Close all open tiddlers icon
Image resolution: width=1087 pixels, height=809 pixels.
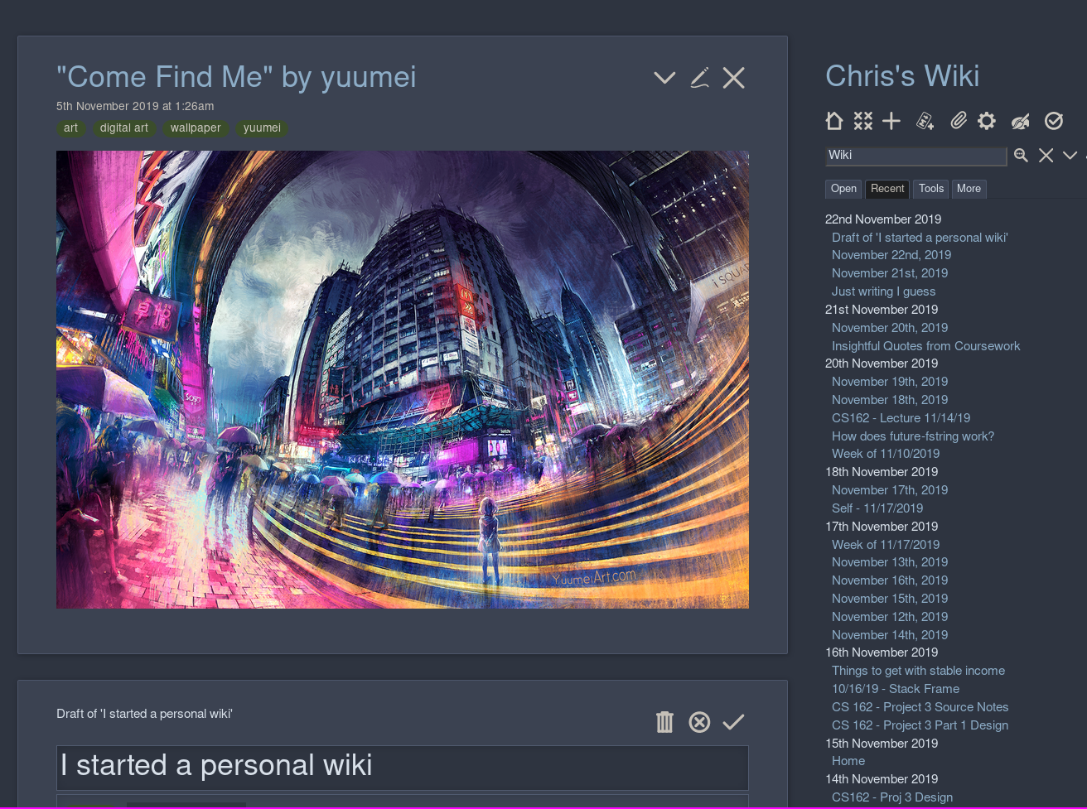point(863,121)
